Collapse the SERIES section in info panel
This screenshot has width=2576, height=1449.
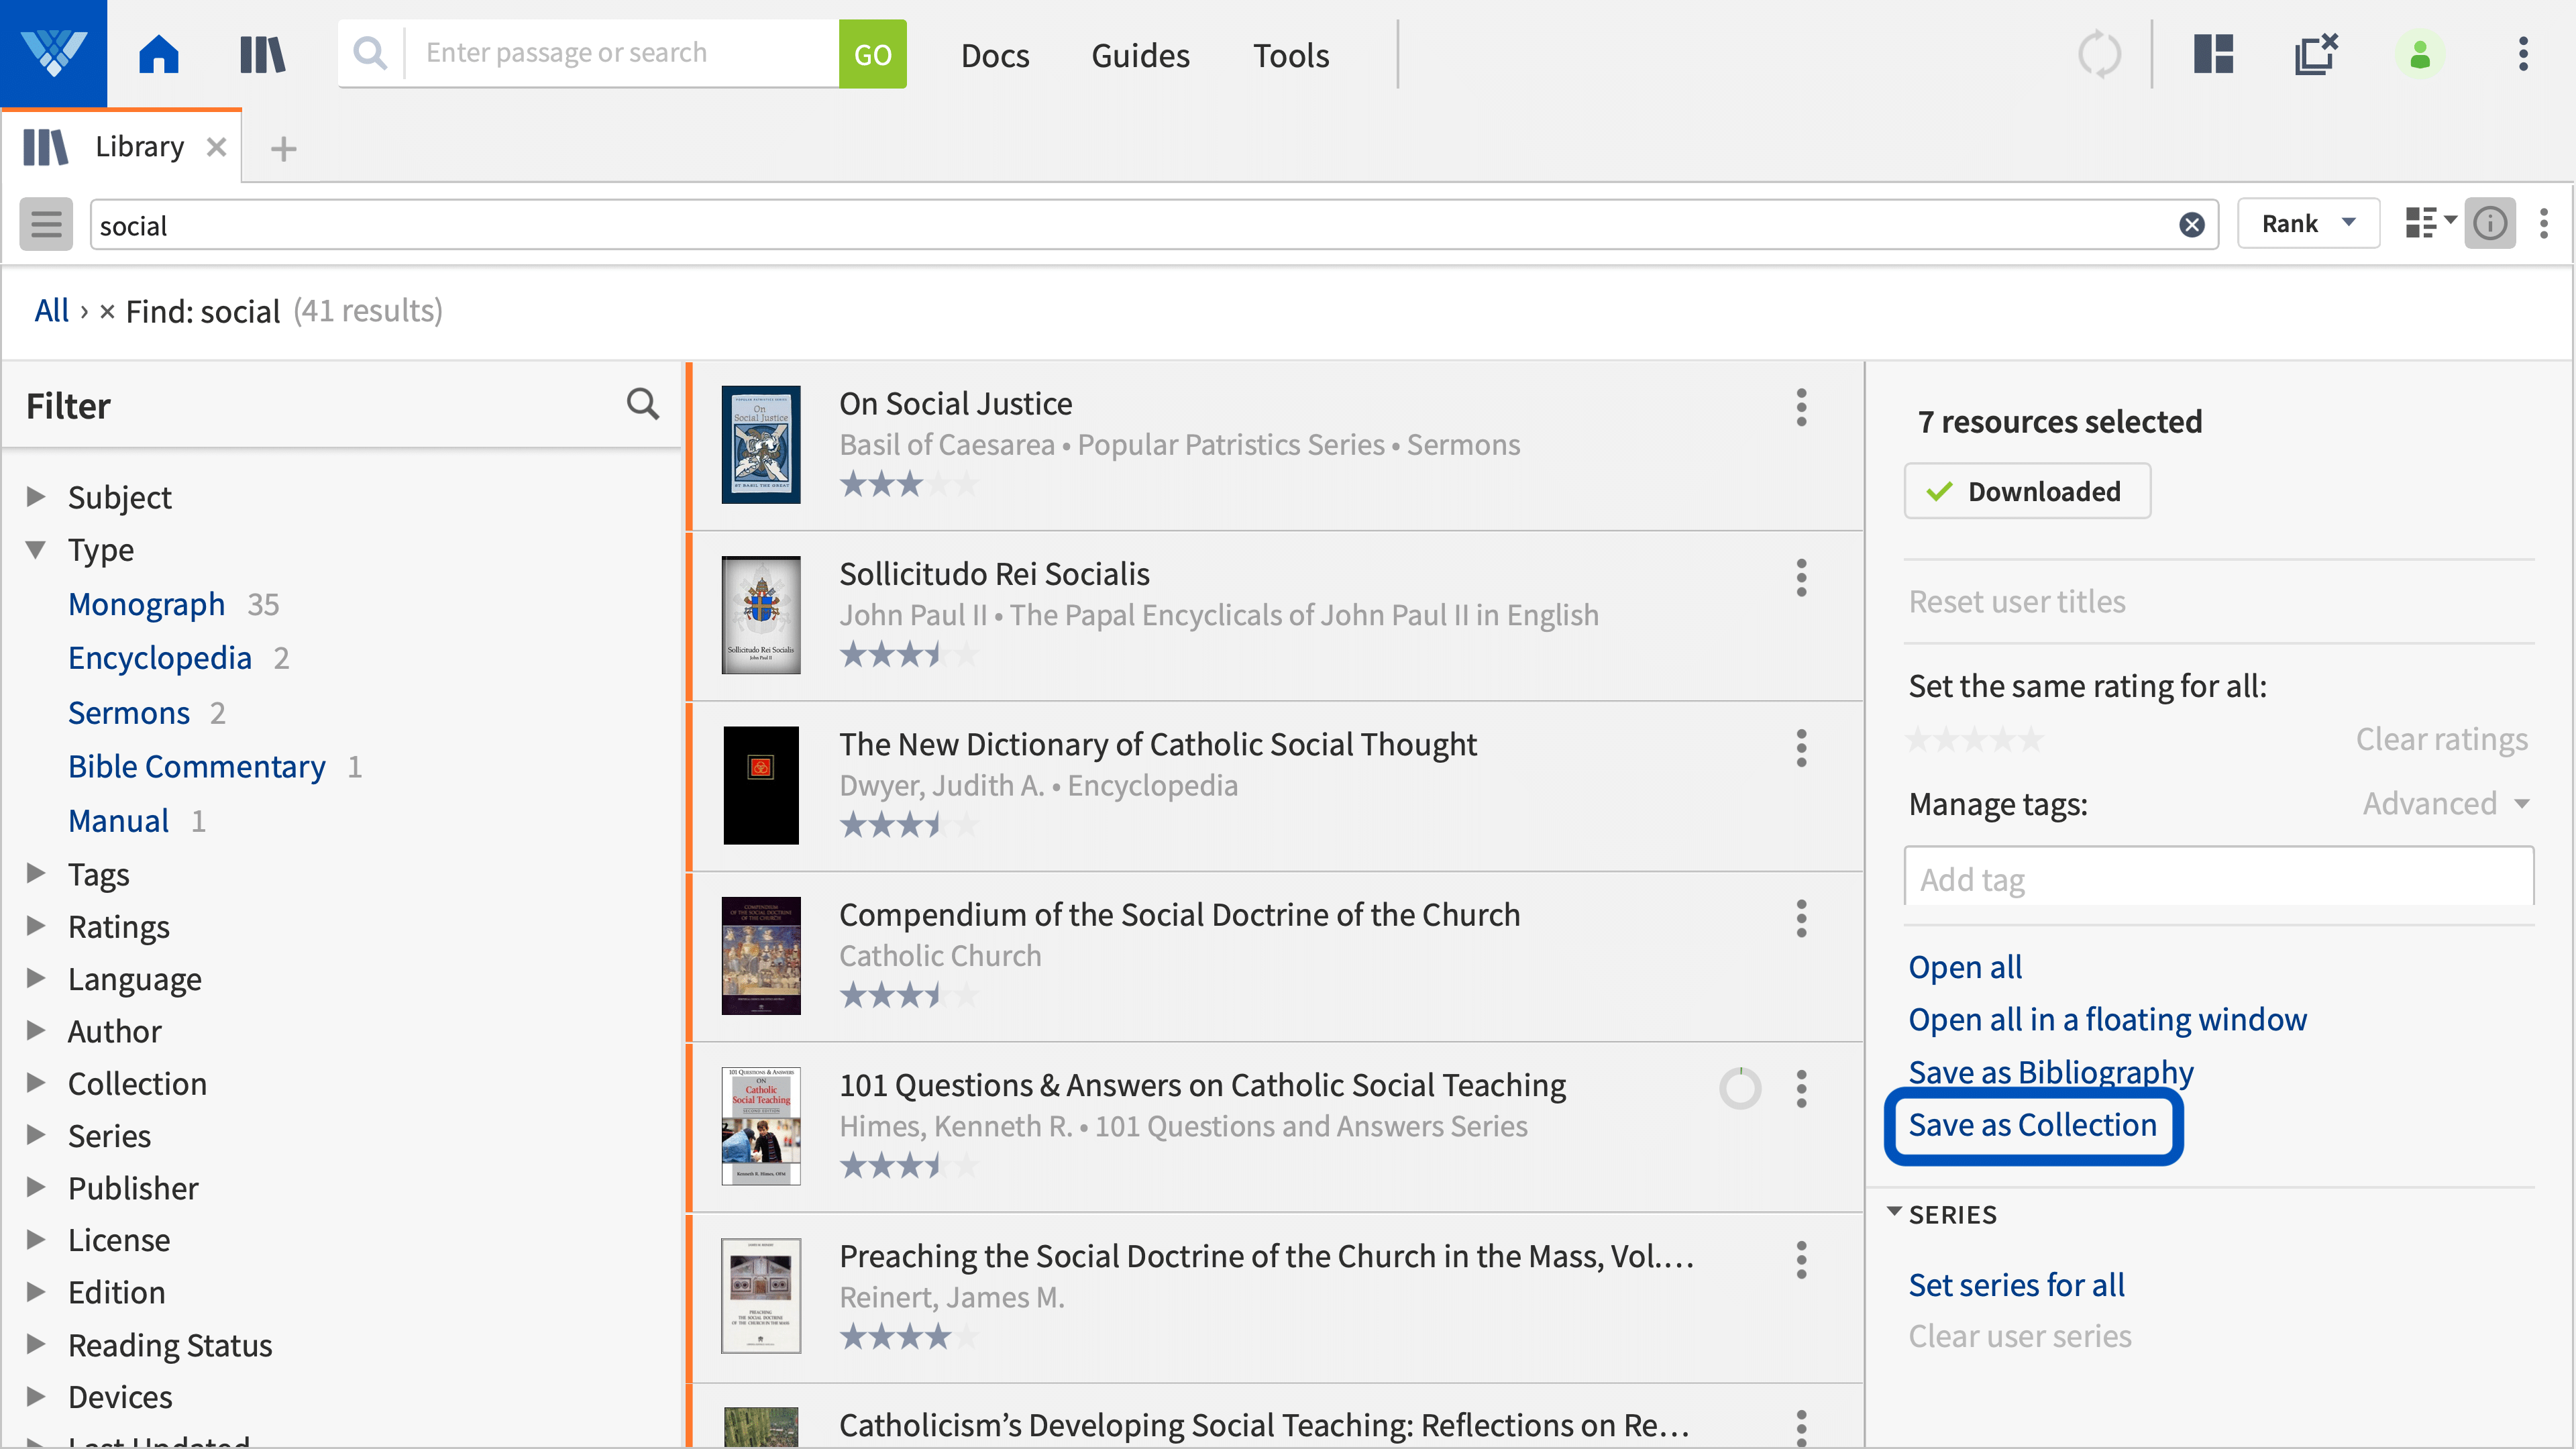(x=1894, y=1212)
